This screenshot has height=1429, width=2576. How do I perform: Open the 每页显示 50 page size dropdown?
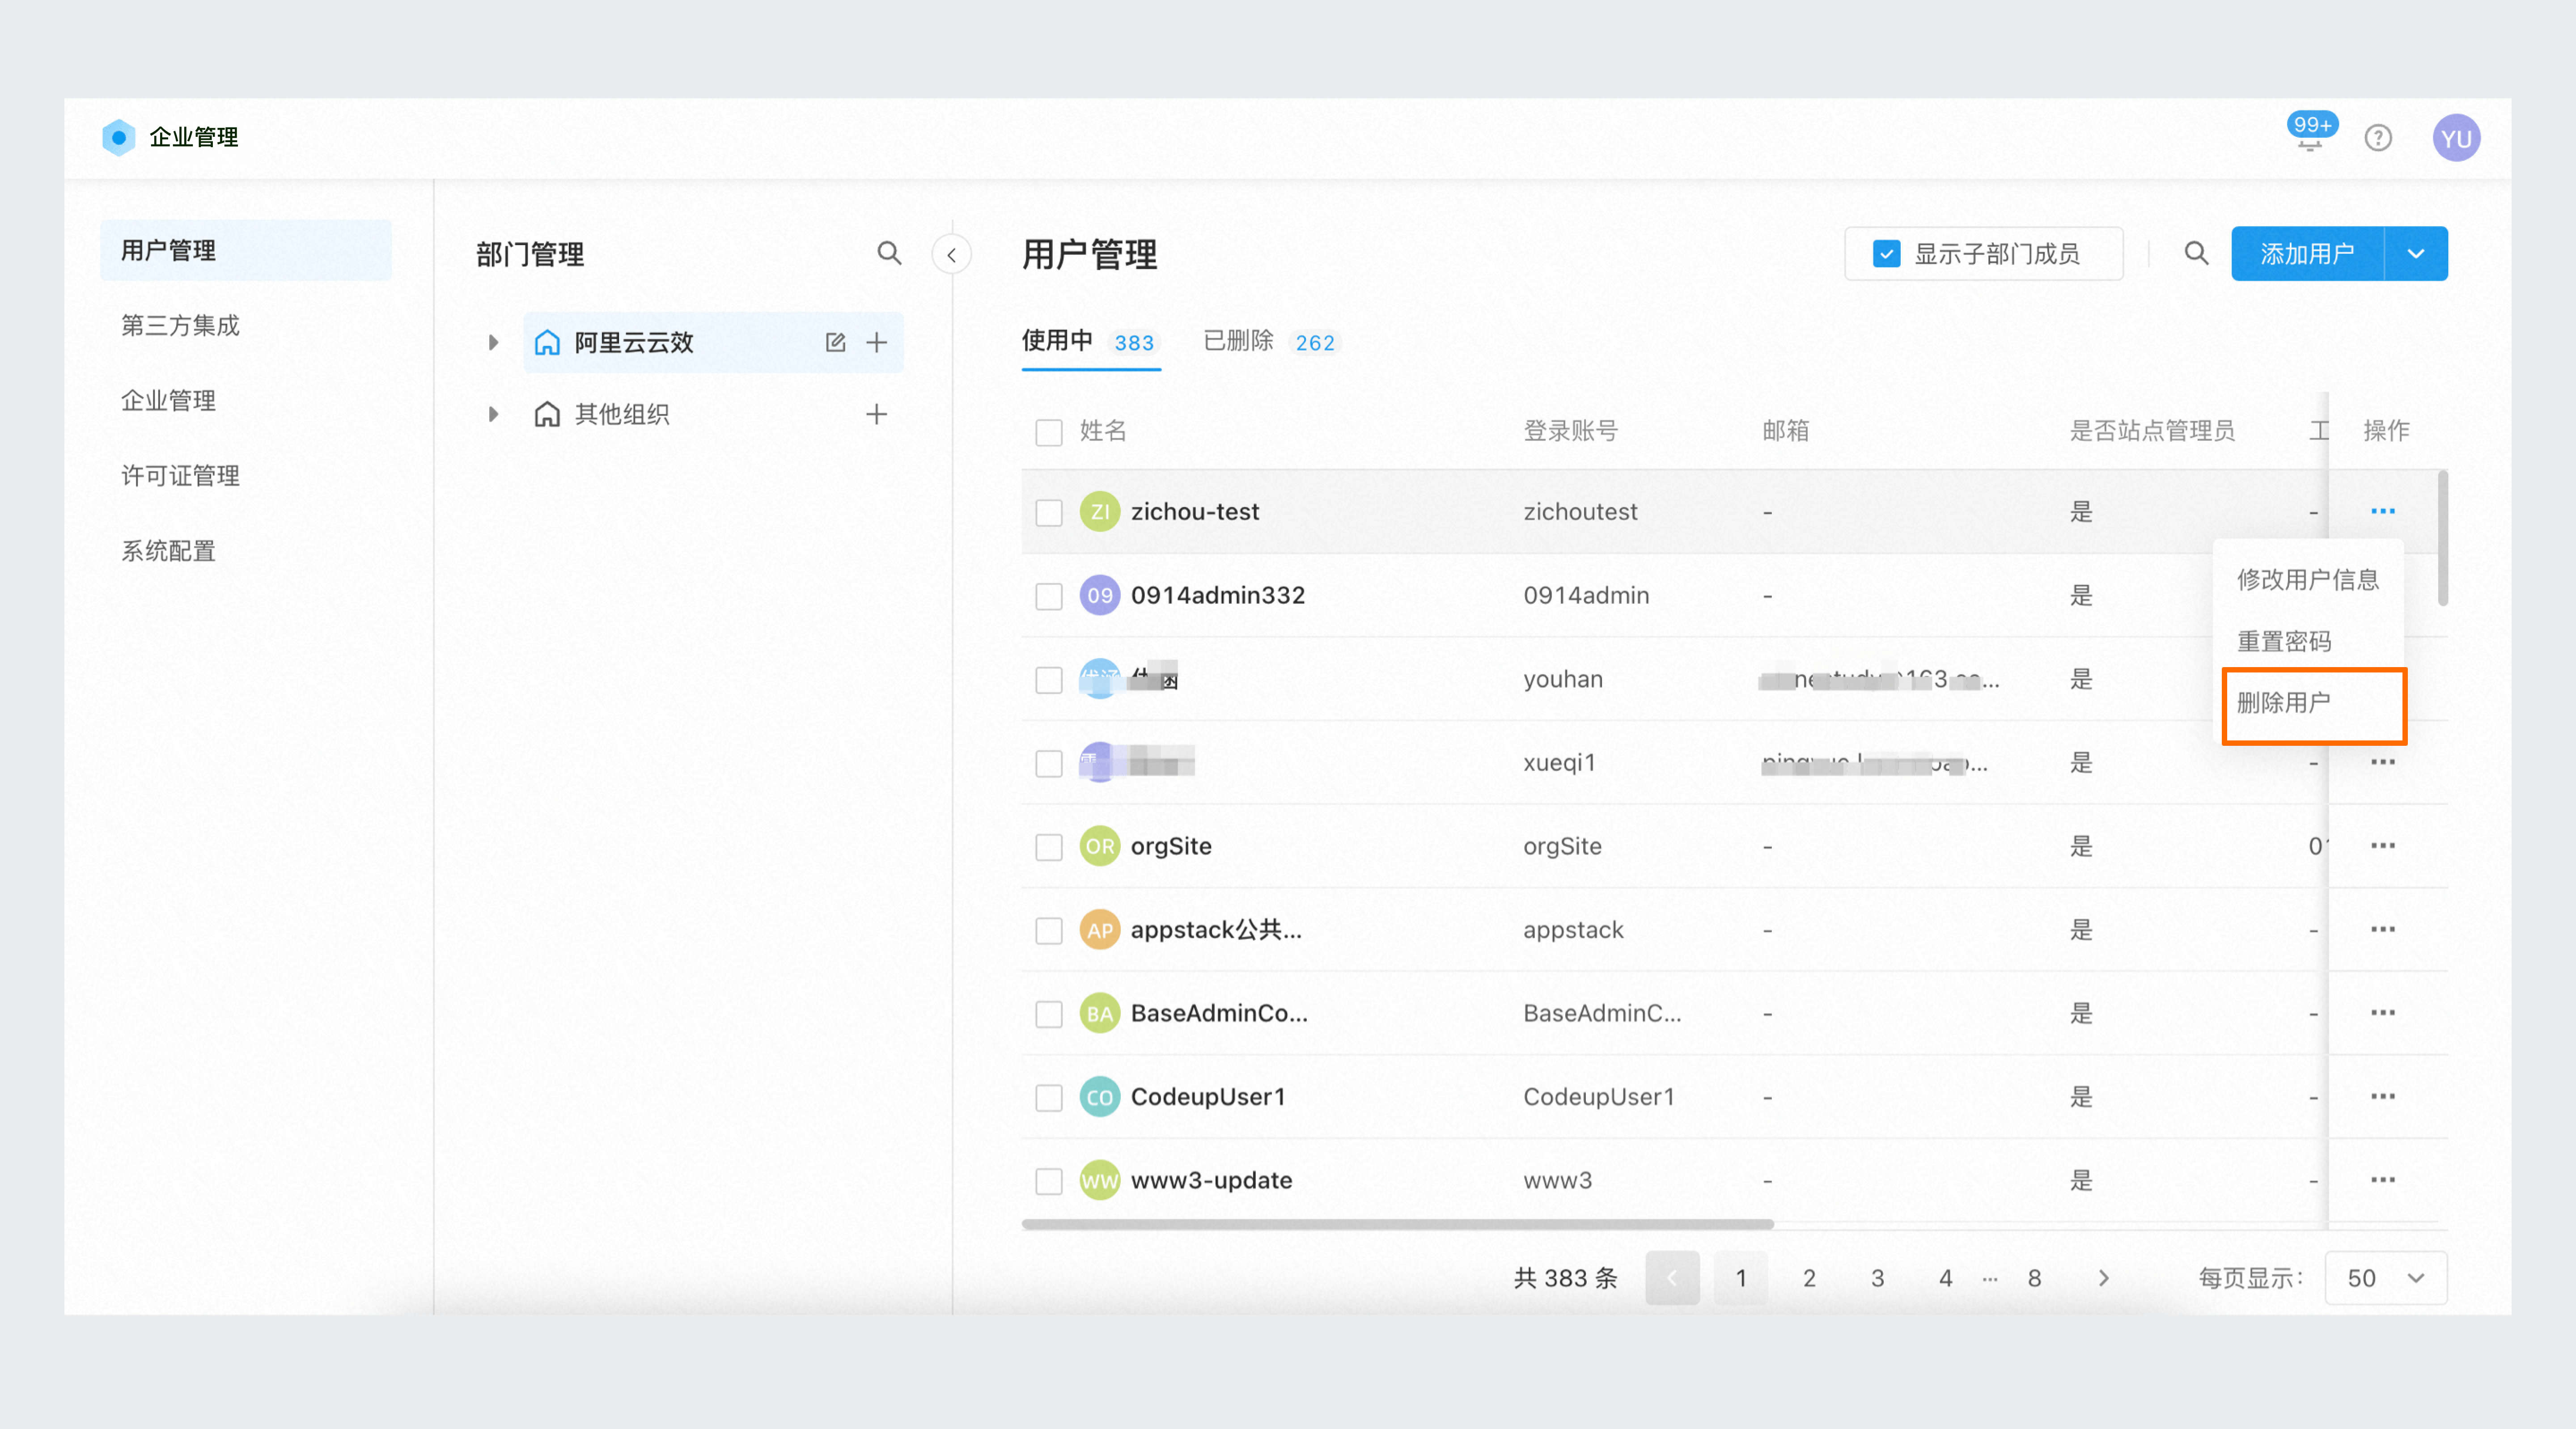click(x=2385, y=1278)
